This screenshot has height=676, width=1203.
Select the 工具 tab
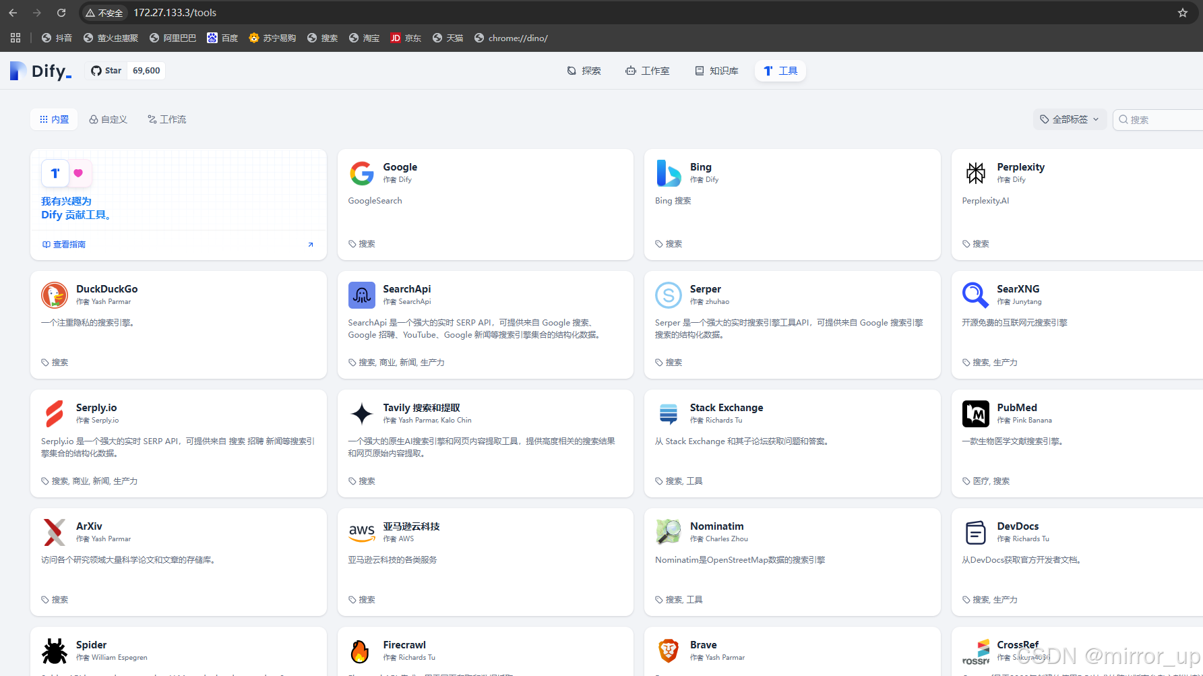(x=780, y=71)
